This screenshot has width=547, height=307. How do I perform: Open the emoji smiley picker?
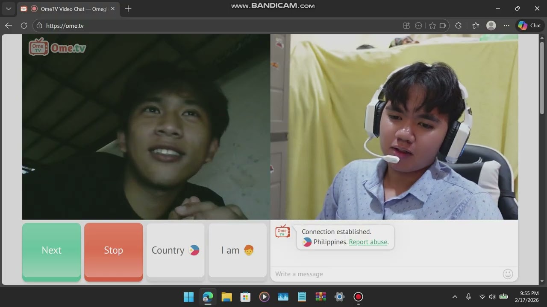coord(508,274)
